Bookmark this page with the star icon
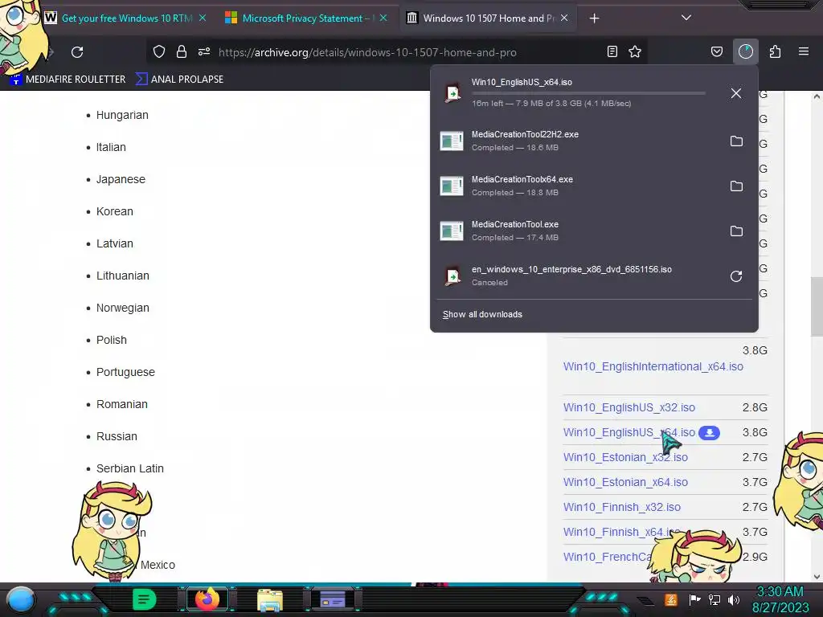This screenshot has height=617, width=823. click(x=635, y=51)
